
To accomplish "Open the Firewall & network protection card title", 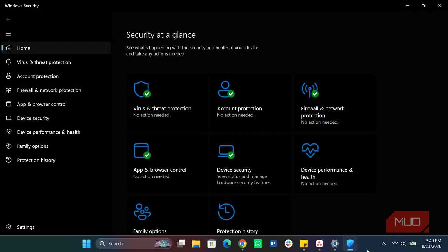I will point(323,112).
